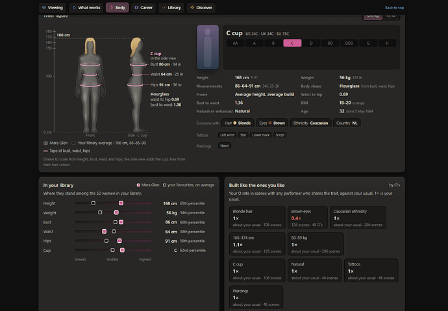Click the grey average marker on Height slider

point(93,203)
